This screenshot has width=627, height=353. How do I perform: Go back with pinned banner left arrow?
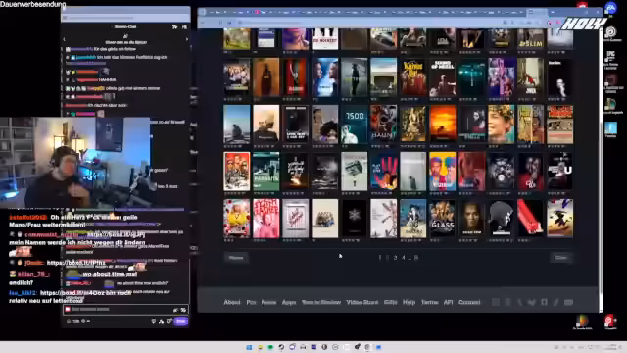(x=65, y=39)
